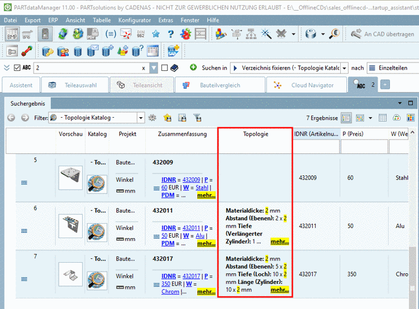Switch to the Bauteilvergleich tab
The height and width of the screenshot is (309, 419).
pos(220,85)
